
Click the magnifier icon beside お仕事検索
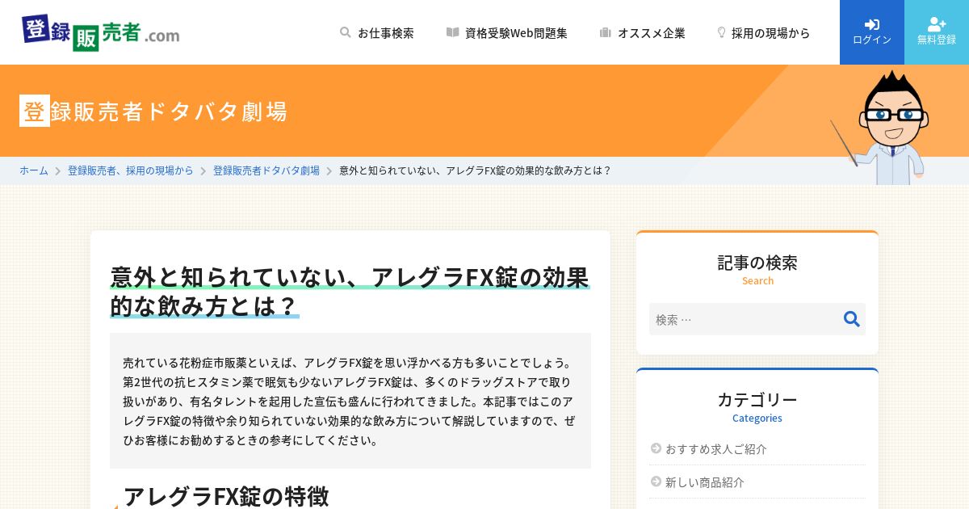click(346, 32)
